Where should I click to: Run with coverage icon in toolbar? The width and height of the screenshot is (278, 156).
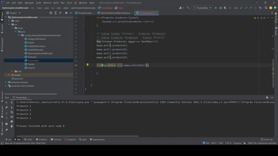pos(225,8)
